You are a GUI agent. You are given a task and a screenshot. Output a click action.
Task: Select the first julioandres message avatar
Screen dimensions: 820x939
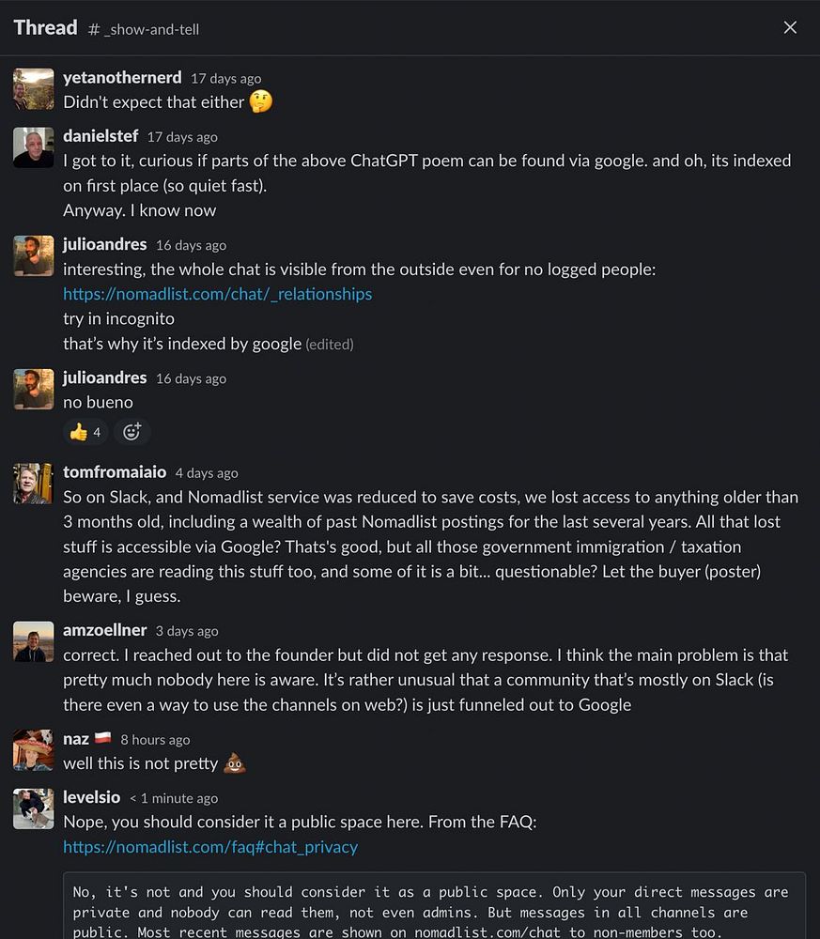(34, 255)
